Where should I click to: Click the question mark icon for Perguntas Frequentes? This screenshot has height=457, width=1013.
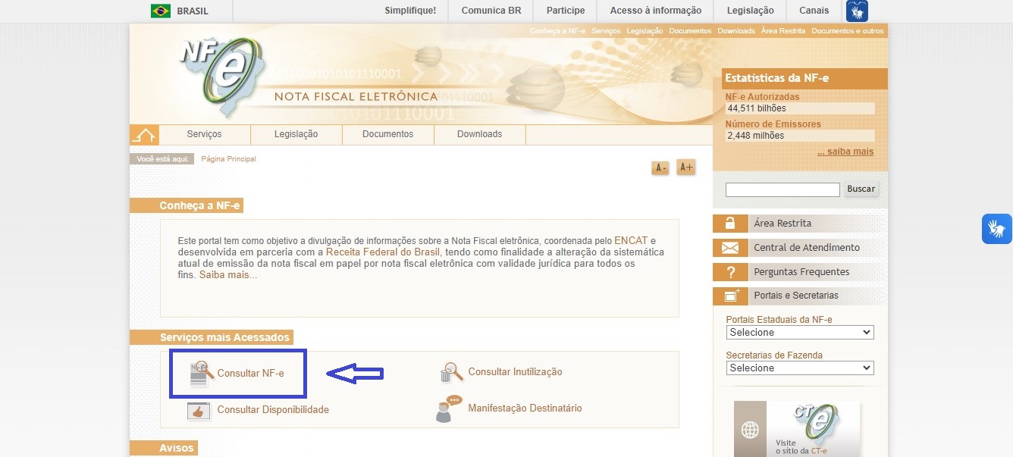tap(730, 272)
